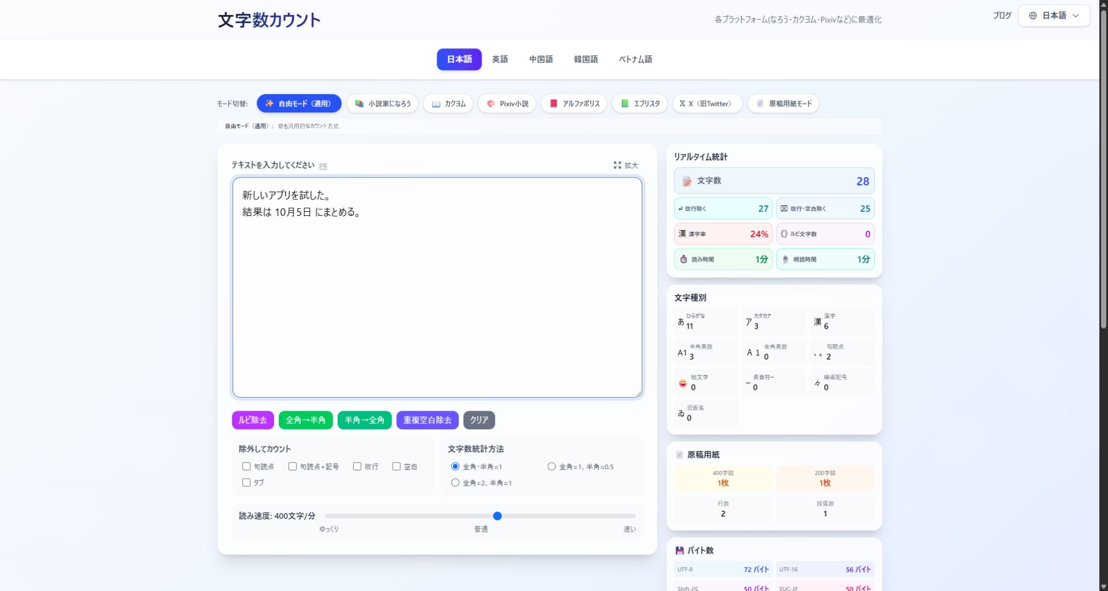
Task: Switch to the 日本語 tab
Action: (x=459, y=59)
